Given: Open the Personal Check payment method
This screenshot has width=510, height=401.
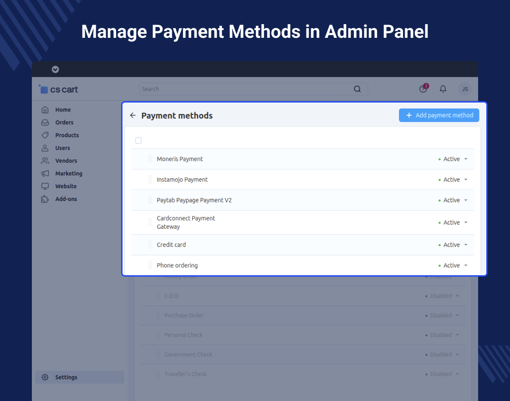Looking at the screenshot, I should pos(184,335).
